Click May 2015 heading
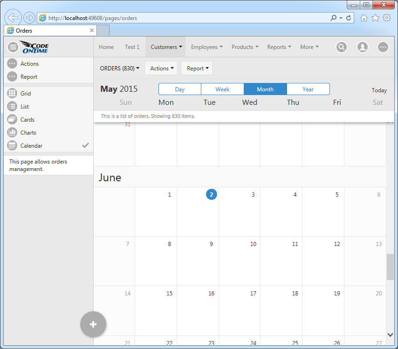Image resolution: width=398 pixels, height=349 pixels. [119, 89]
